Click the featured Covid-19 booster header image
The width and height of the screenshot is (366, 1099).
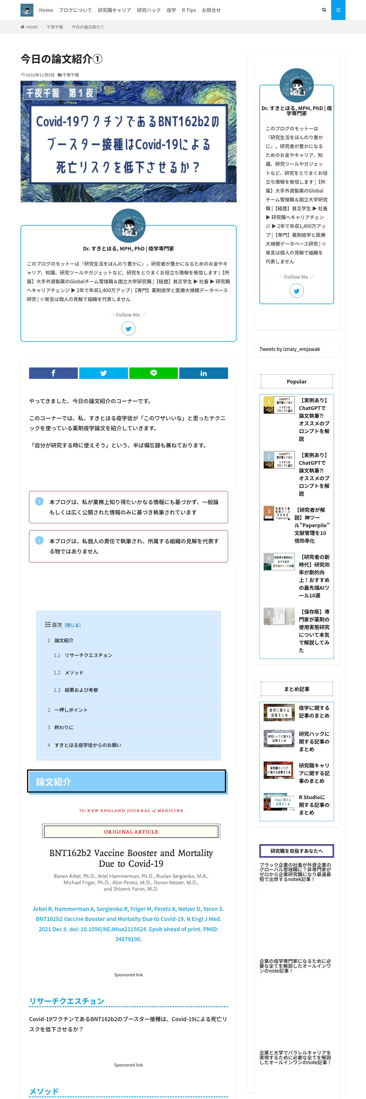(x=128, y=142)
